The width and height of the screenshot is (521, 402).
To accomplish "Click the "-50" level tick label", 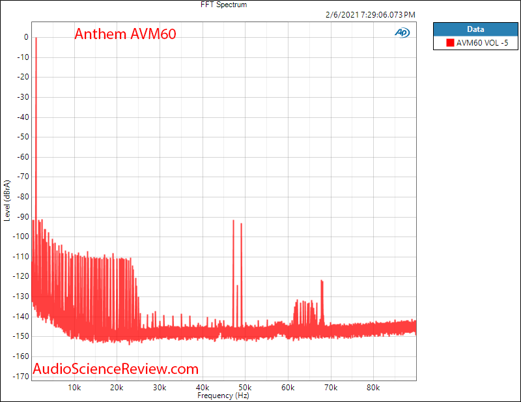I will coord(23,137).
